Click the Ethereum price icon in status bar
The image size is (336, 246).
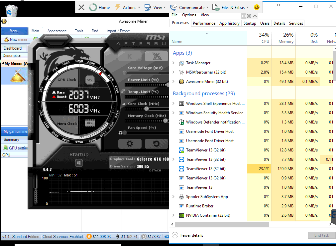(117, 236)
